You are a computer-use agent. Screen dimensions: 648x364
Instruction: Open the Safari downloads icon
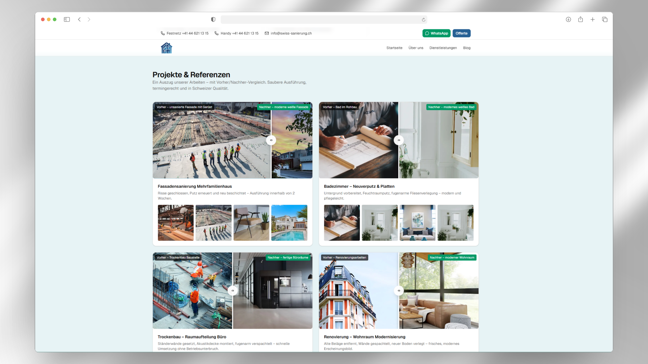(x=568, y=20)
